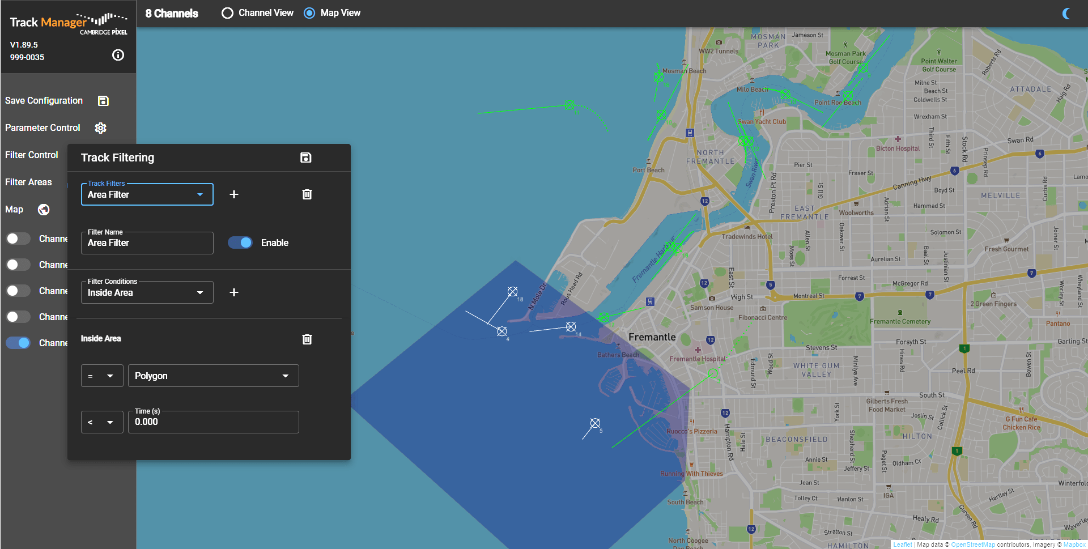This screenshot has height=549, width=1088.
Task: Follow the Mapbox imagery link
Action: point(1075,544)
